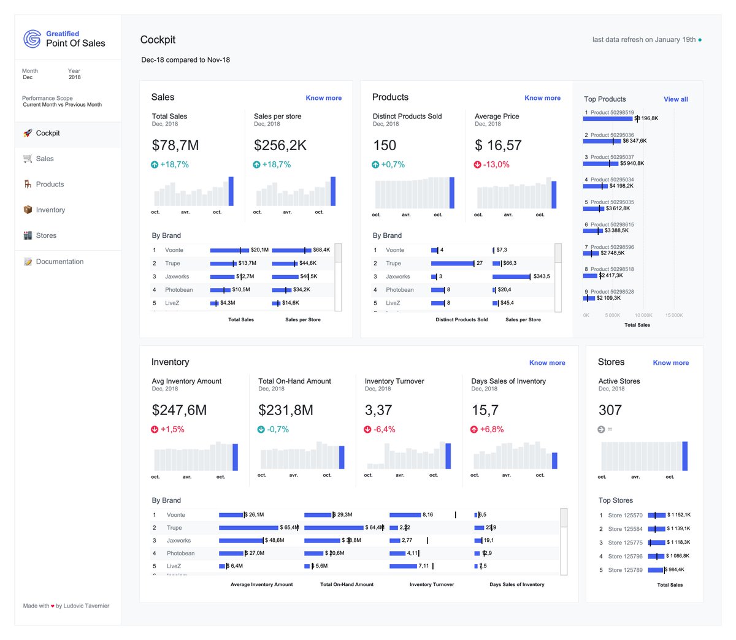The height and width of the screenshot is (640, 736).
Task: Click the green refresh status dot
Action: tap(699, 39)
